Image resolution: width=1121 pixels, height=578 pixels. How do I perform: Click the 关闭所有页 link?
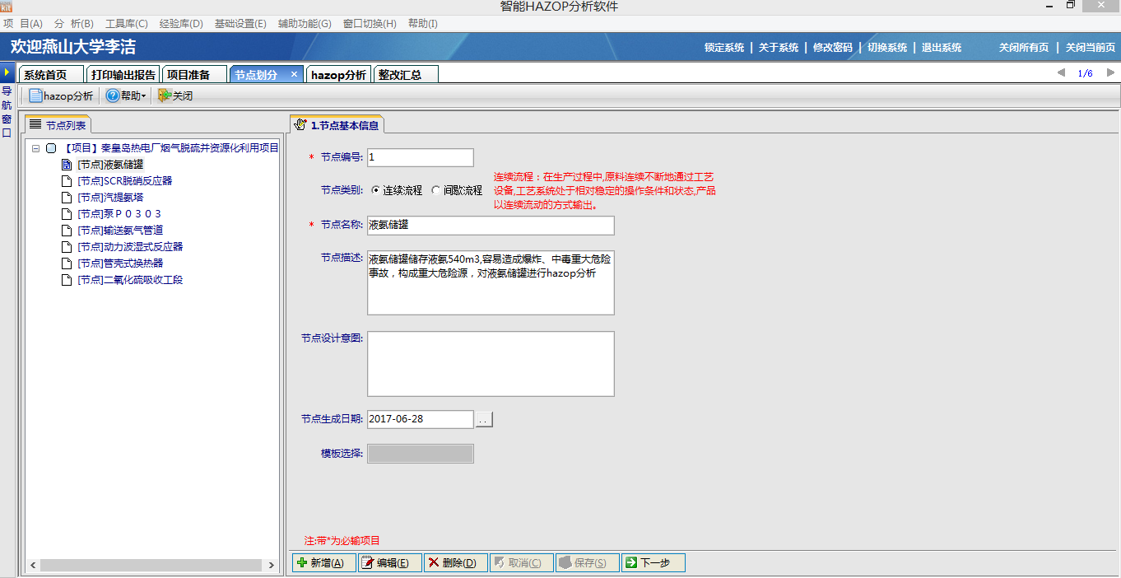[x=1024, y=48]
